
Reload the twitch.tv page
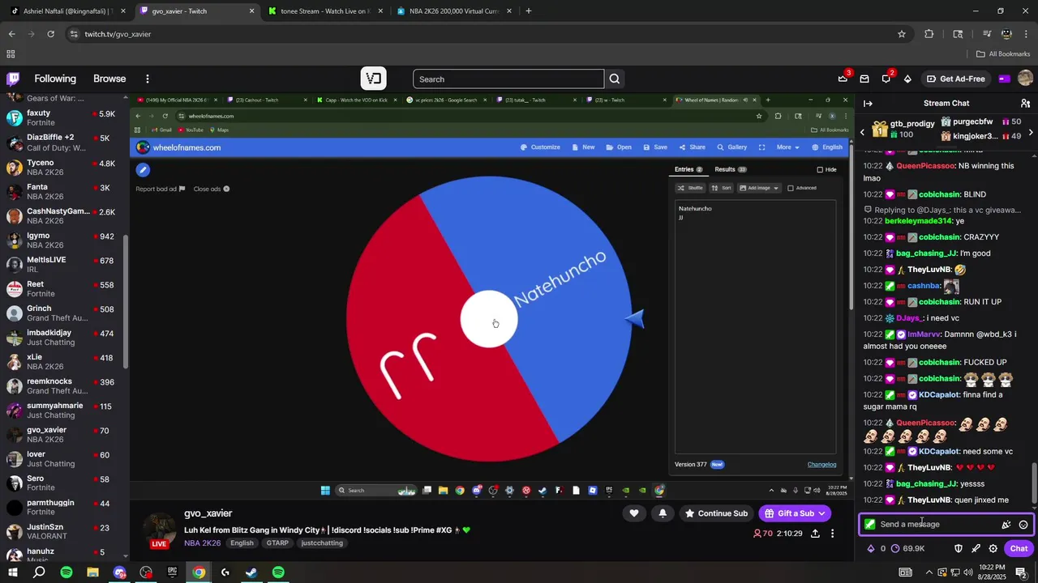[x=50, y=34]
